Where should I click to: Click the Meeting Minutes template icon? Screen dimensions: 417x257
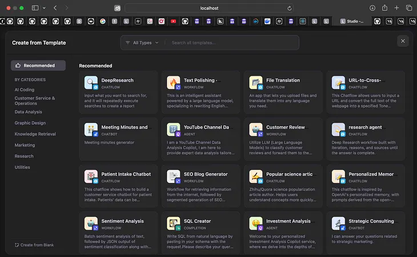tap(91, 129)
